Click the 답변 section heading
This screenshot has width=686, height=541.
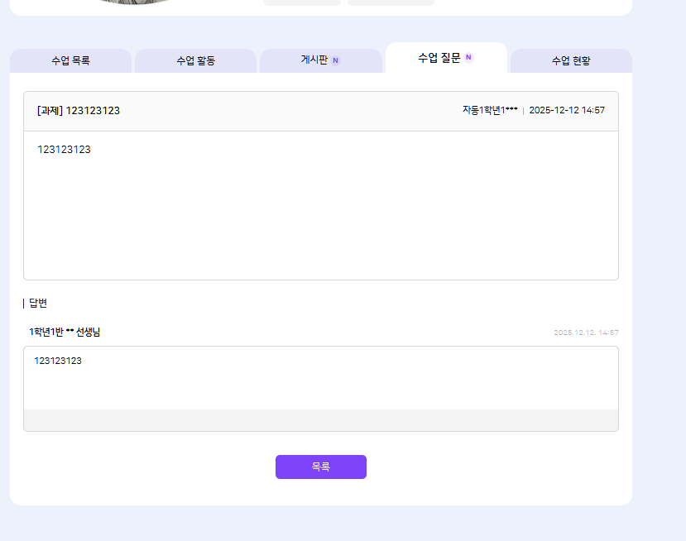click(38, 303)
